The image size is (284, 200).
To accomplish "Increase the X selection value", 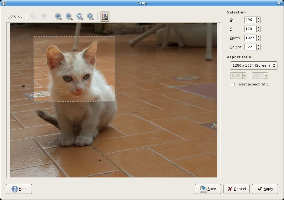I will [x=258, y=18].
